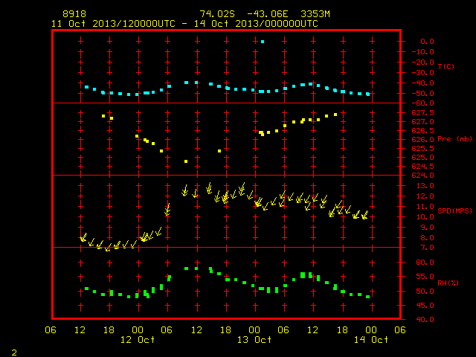Select the SPD(MPS) axis label
This screenshot has width=476, height=357.
pos(454,210)
